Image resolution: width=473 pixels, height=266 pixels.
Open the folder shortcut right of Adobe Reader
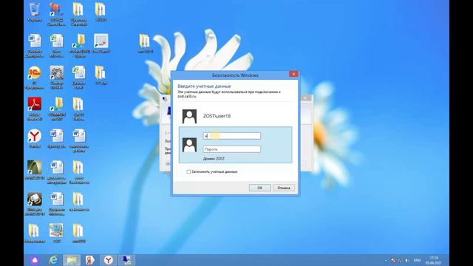click(x=57, y=109)
